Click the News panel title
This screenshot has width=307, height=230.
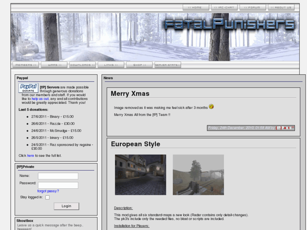click(x=108, y=78)
